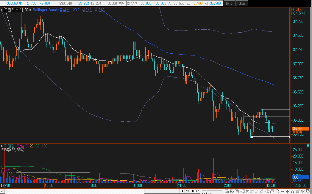312x194 pixels.
Task: Click the diagonal trend line drawing icon
Action: coord(262,191)
